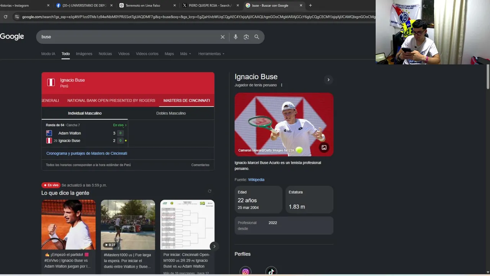Viewport: 490px width, 276px height.
Task: Open Ignacio Buse's TikTok profile icon
Action: pos(271,271)
